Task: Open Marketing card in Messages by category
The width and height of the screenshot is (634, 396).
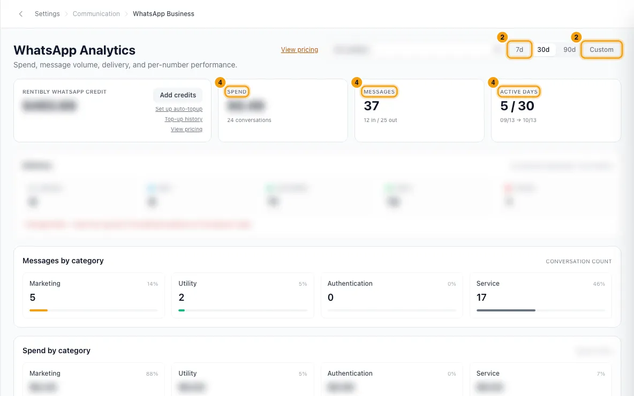Action: (x=94, y=295)
